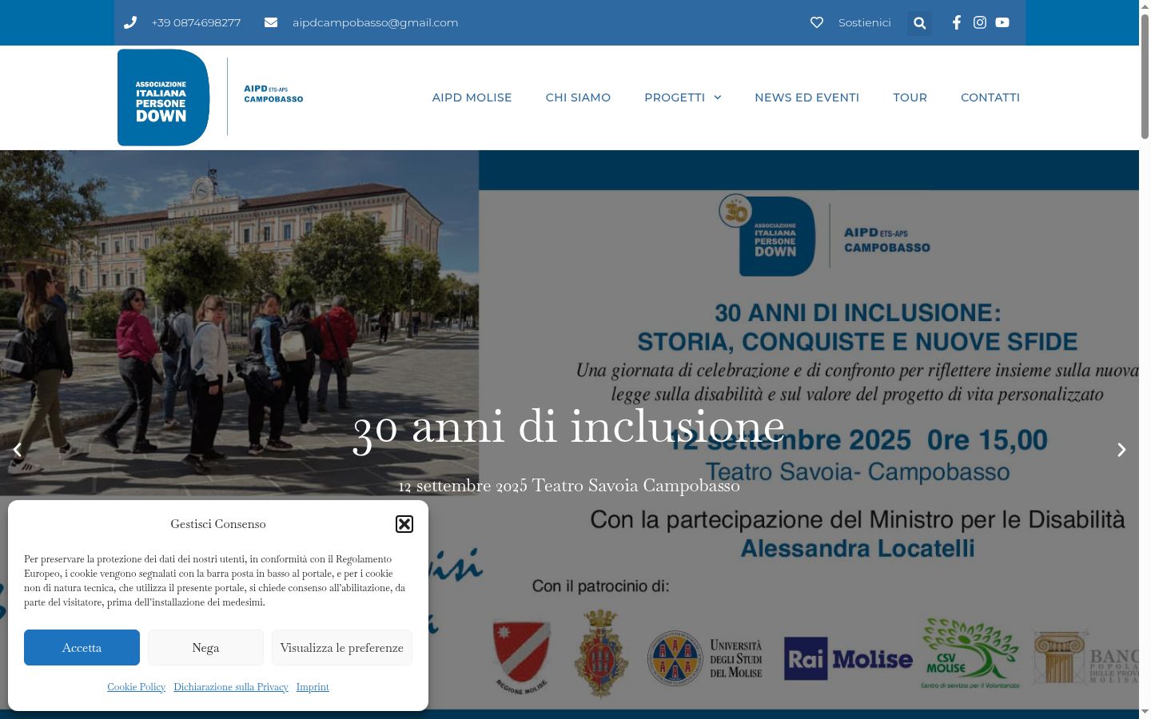Click scrollbar down arrow
The width and height of the screenshot is (1151, 719).
click(1145, 711)
